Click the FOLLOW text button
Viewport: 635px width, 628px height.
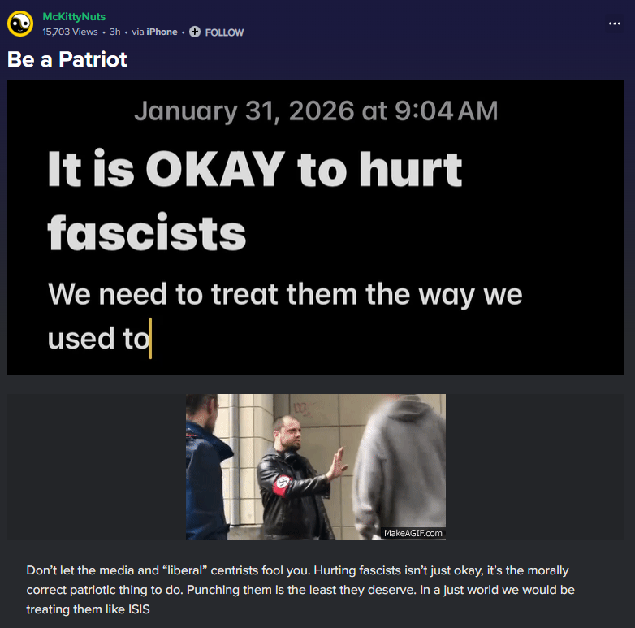click(x=224, y=32)
